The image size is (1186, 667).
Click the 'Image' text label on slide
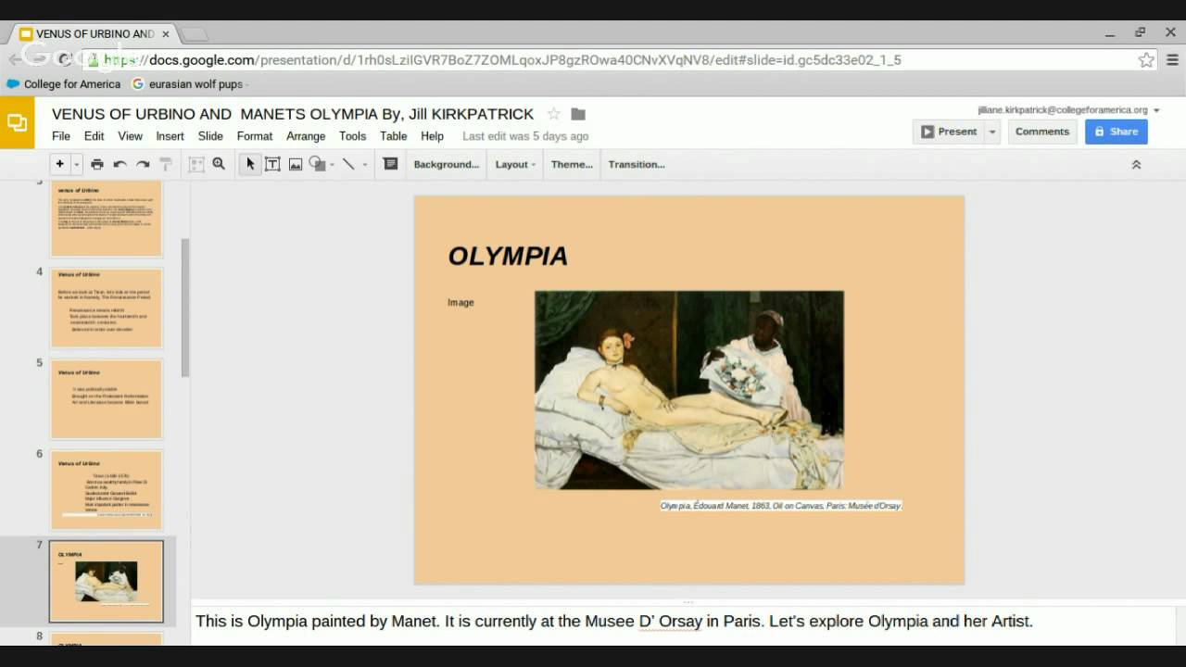461,303
